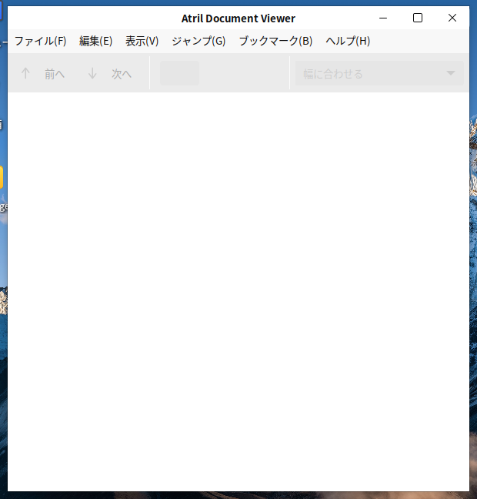Click the zoom dropdown arrow
This screenshot has height=499, width=477.
(x=450, y=73)
